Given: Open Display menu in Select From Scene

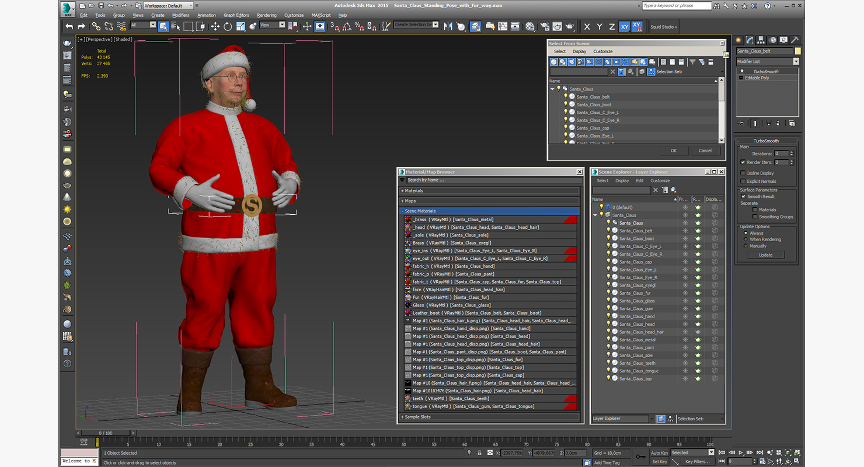Looking at the screenshot, I should tap(579, 51).
